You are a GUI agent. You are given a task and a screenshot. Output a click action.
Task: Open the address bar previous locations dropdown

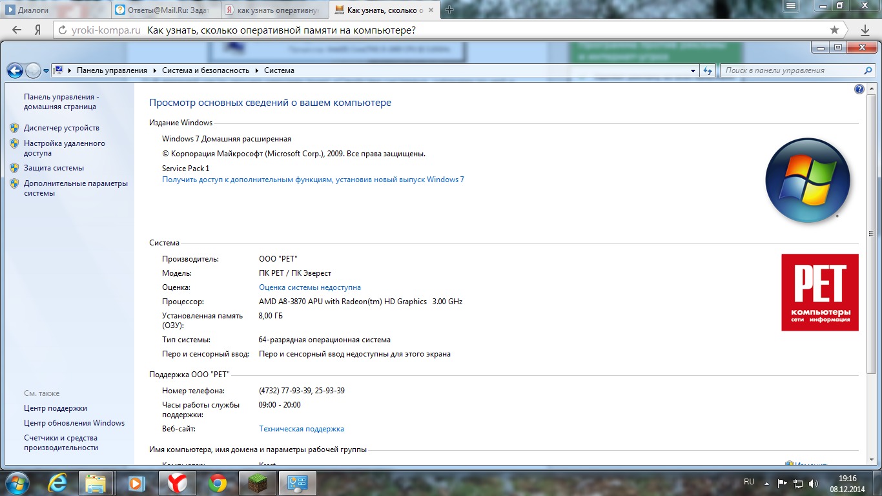pos(693,71)
